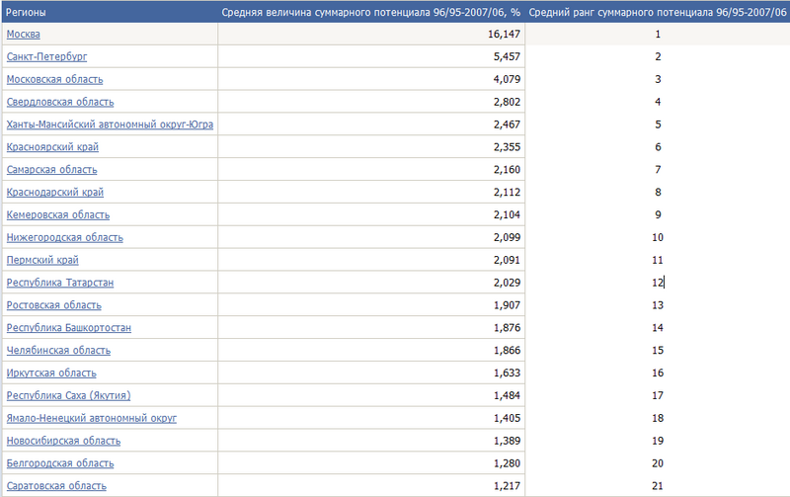Open Ростовская область link

tap(53, 305)
